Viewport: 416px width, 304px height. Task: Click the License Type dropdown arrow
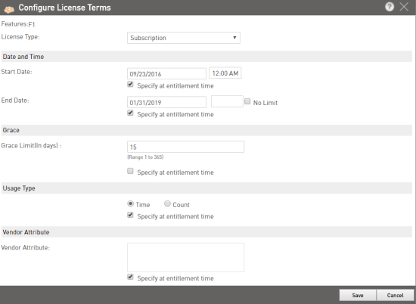pyautogui.click(x=234, y=38)
